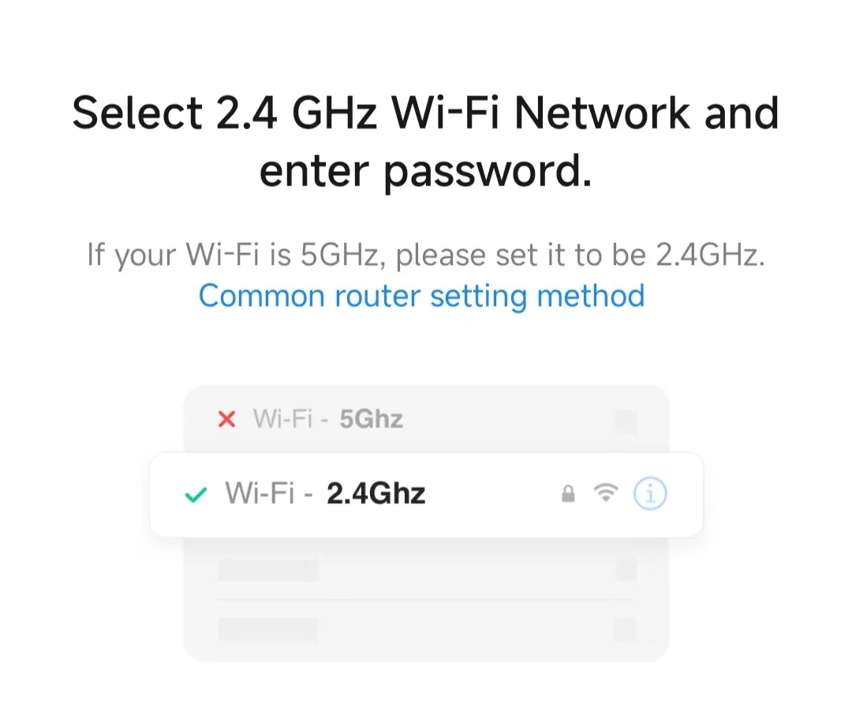Click the Wi-Fi signal level indicator

point(606,493)
